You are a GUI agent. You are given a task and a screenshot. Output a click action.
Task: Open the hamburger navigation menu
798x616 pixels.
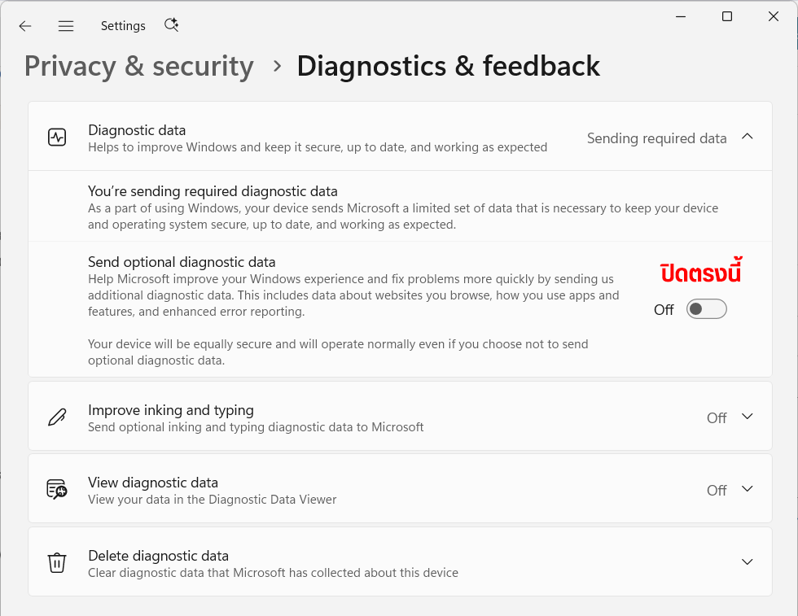tap(66, 26)
